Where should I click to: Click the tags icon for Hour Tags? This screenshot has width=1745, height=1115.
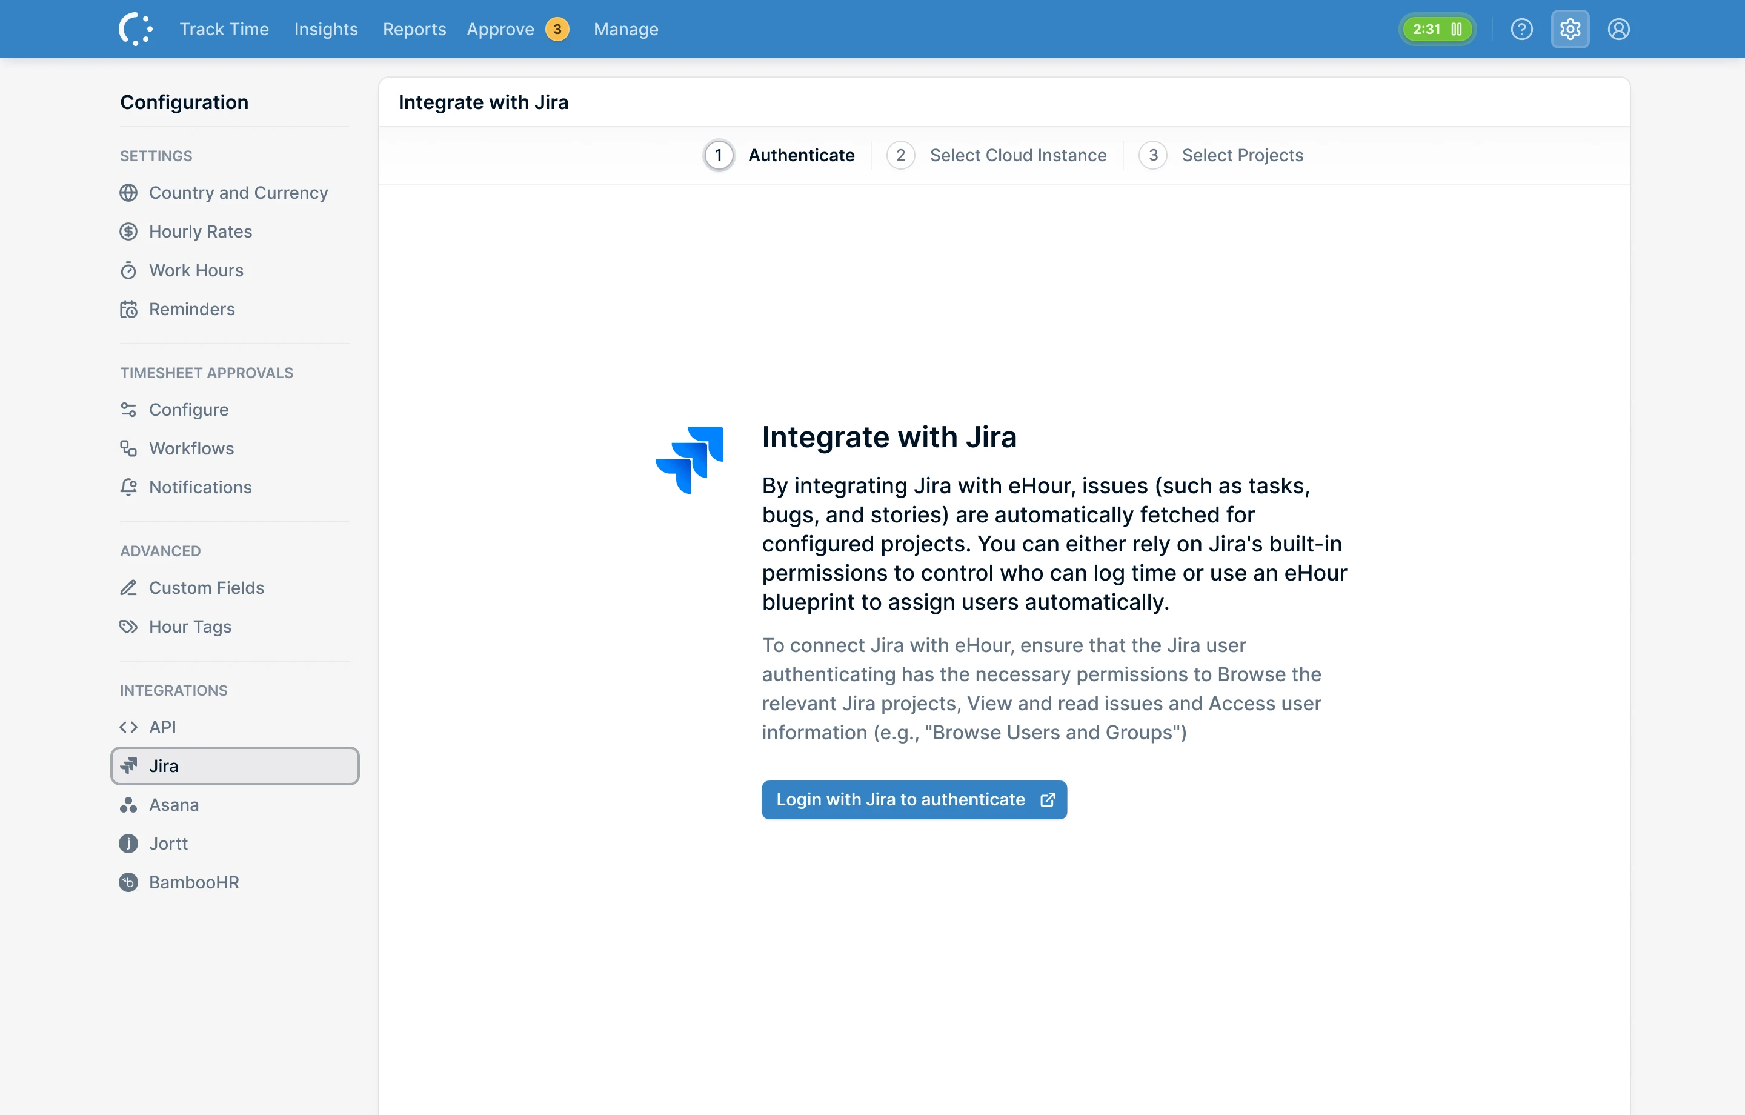point(128,627)
